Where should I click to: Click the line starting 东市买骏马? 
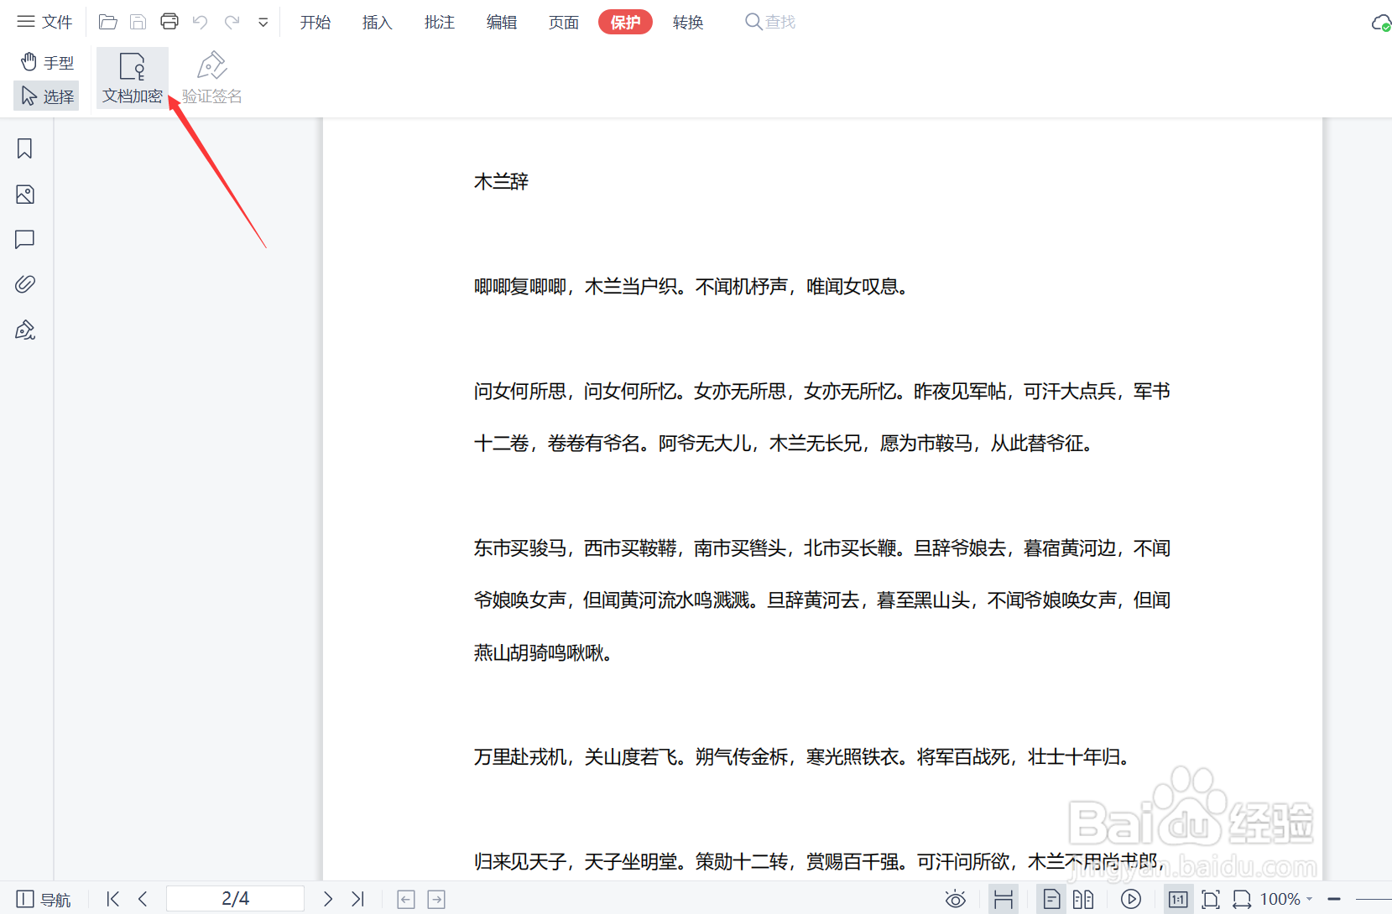click(x=822, y=548)
